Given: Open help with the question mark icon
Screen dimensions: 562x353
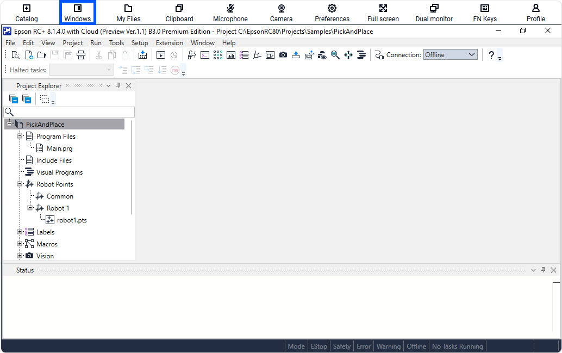Looking at the screenshot, I should pyautogui.click(x=491, y=55).
